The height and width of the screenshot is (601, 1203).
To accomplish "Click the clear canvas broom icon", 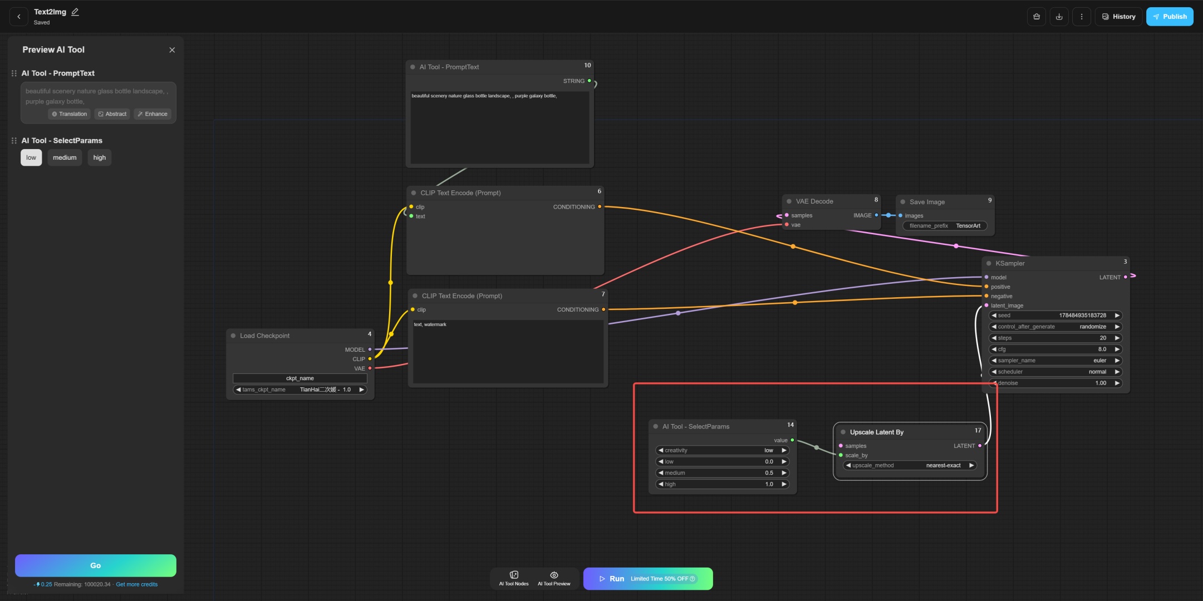I will coord(1036,17).
